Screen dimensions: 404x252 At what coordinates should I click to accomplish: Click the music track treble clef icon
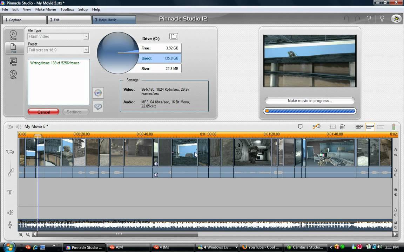point(10,225)
